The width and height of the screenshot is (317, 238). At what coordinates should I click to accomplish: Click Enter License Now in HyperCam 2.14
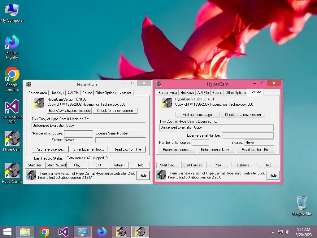216,150
